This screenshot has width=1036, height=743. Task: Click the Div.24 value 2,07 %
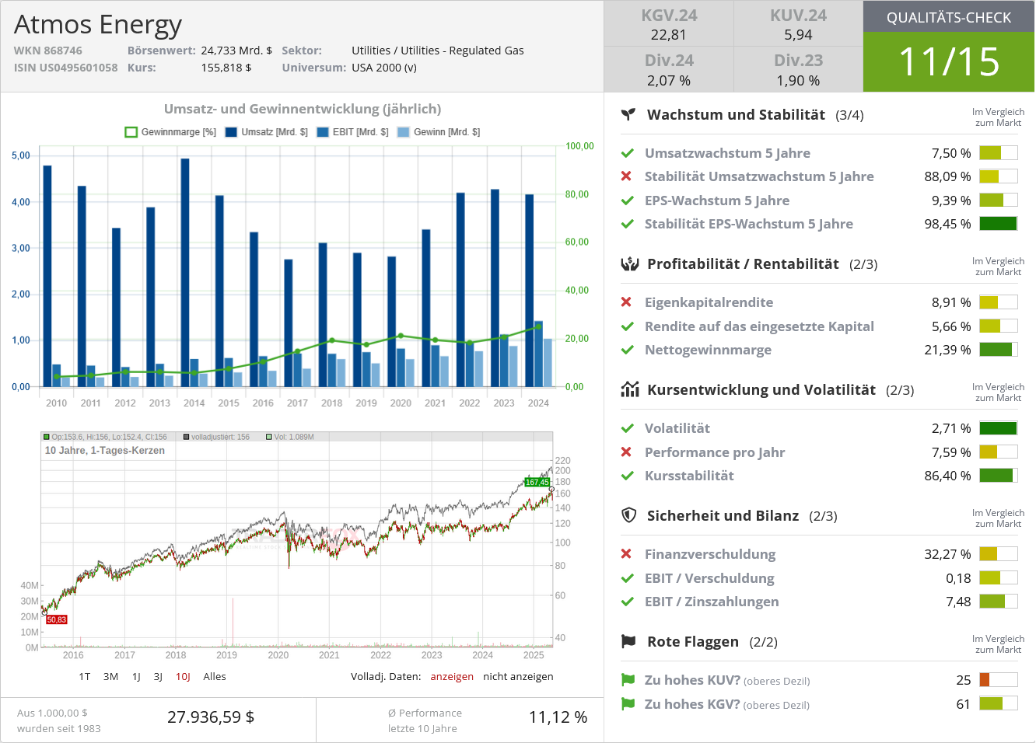[x=669, y=81]
